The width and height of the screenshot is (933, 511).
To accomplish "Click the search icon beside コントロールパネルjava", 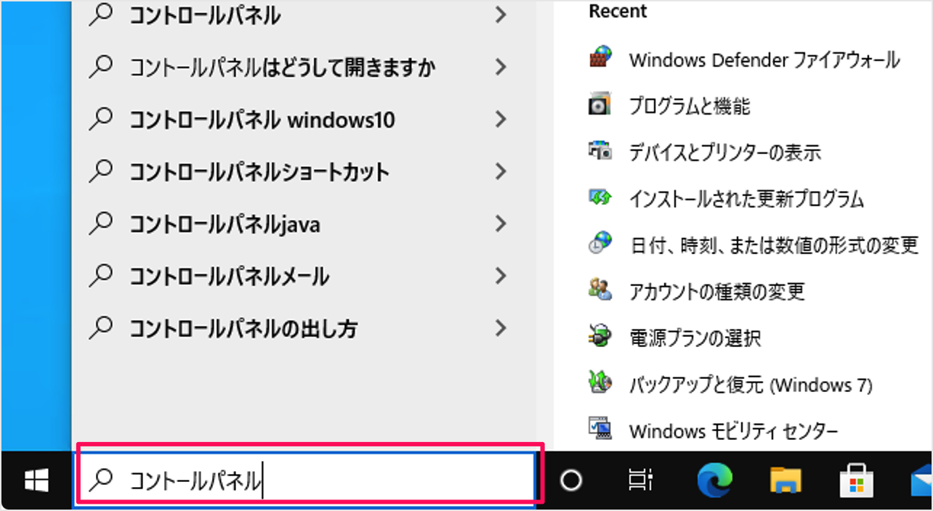I will tap(101, 224).
